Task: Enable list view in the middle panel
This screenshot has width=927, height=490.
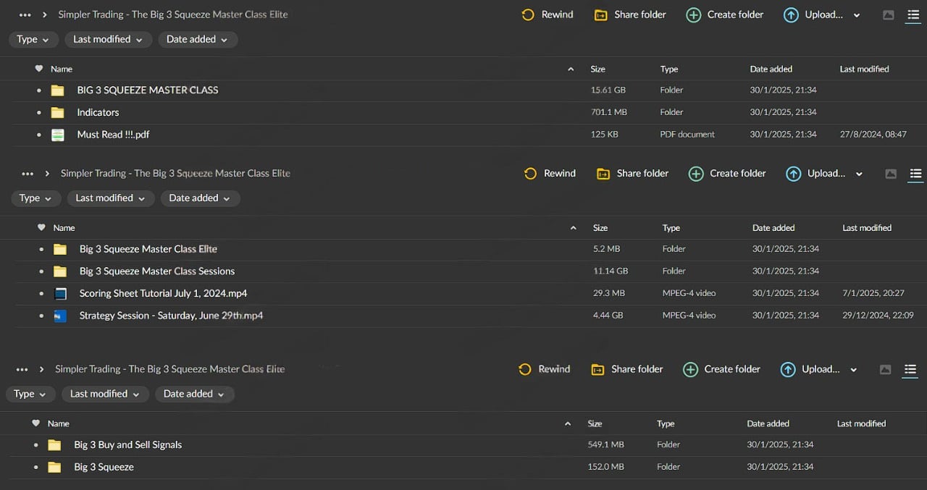Action: point(915,174)
